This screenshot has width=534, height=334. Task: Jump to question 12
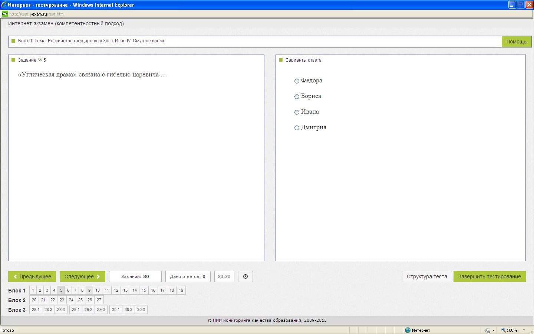tap(116, 290)
